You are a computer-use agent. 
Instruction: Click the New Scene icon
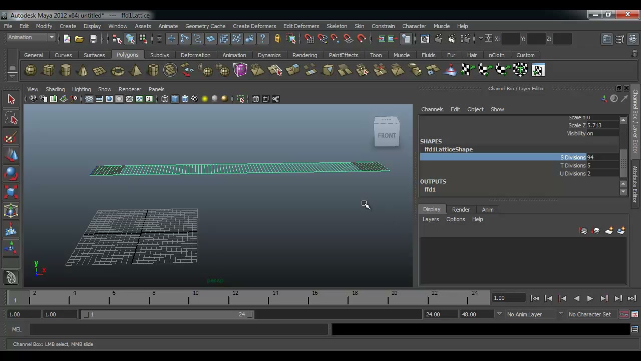pyautogui.click(x=67, y=39)
